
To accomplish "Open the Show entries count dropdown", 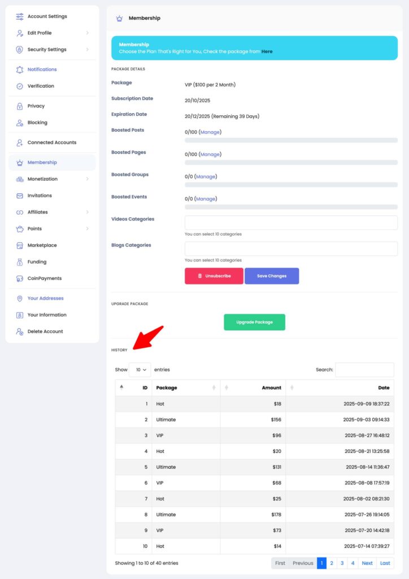I will pyautogui.click(x=140, y=370).
